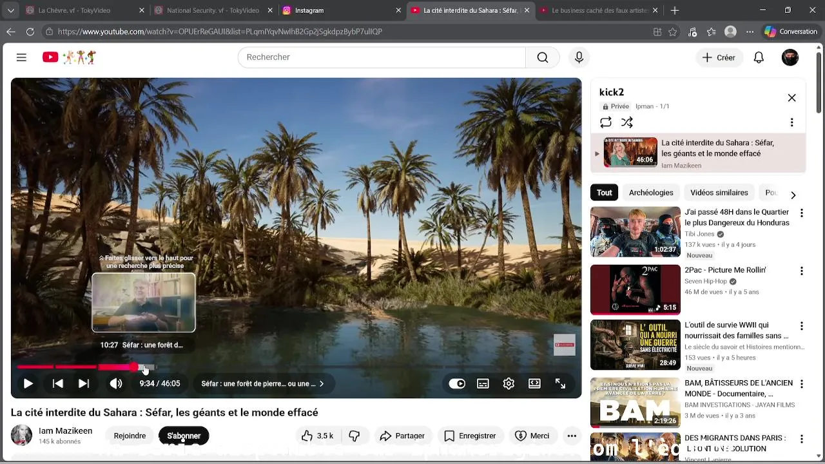825x464 pixels.
Task: Open Iam Mazikeen channel name link
Action: pyautogui.click(x=65, y=430)
